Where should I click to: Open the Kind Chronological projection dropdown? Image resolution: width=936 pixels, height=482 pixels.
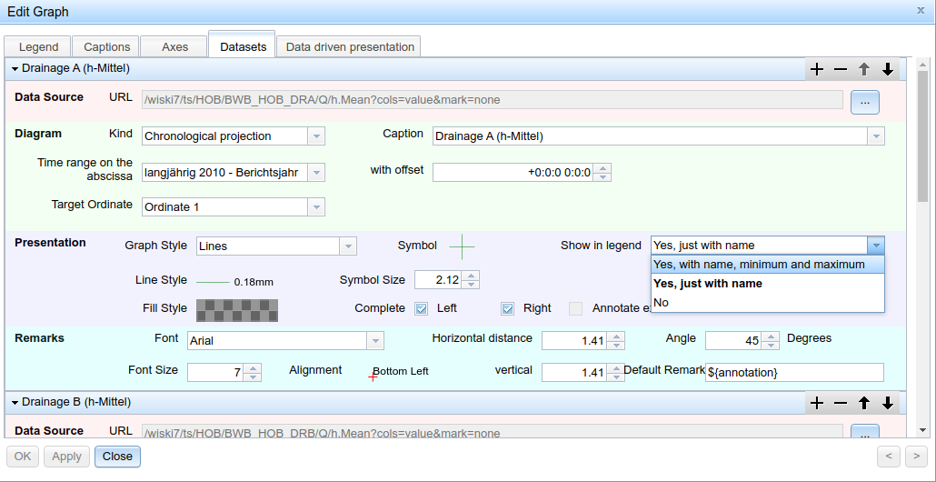316,136
